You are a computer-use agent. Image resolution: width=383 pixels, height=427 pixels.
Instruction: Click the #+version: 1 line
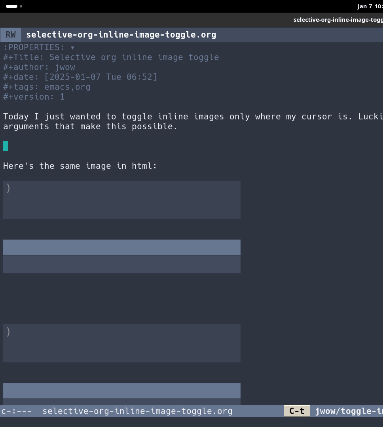coord(34,97)
